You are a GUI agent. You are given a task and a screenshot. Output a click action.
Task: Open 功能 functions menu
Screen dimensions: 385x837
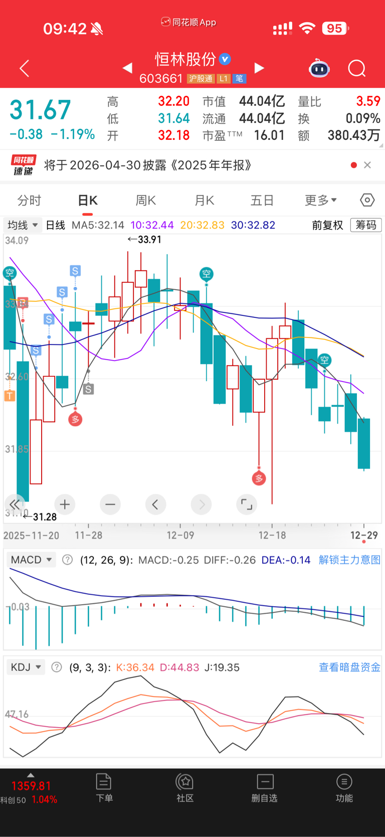(x=344, y=787)
